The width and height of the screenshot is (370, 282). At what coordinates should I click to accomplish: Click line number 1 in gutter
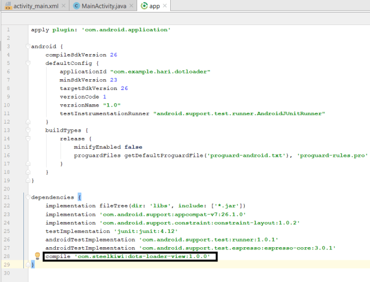pos(9,30)
